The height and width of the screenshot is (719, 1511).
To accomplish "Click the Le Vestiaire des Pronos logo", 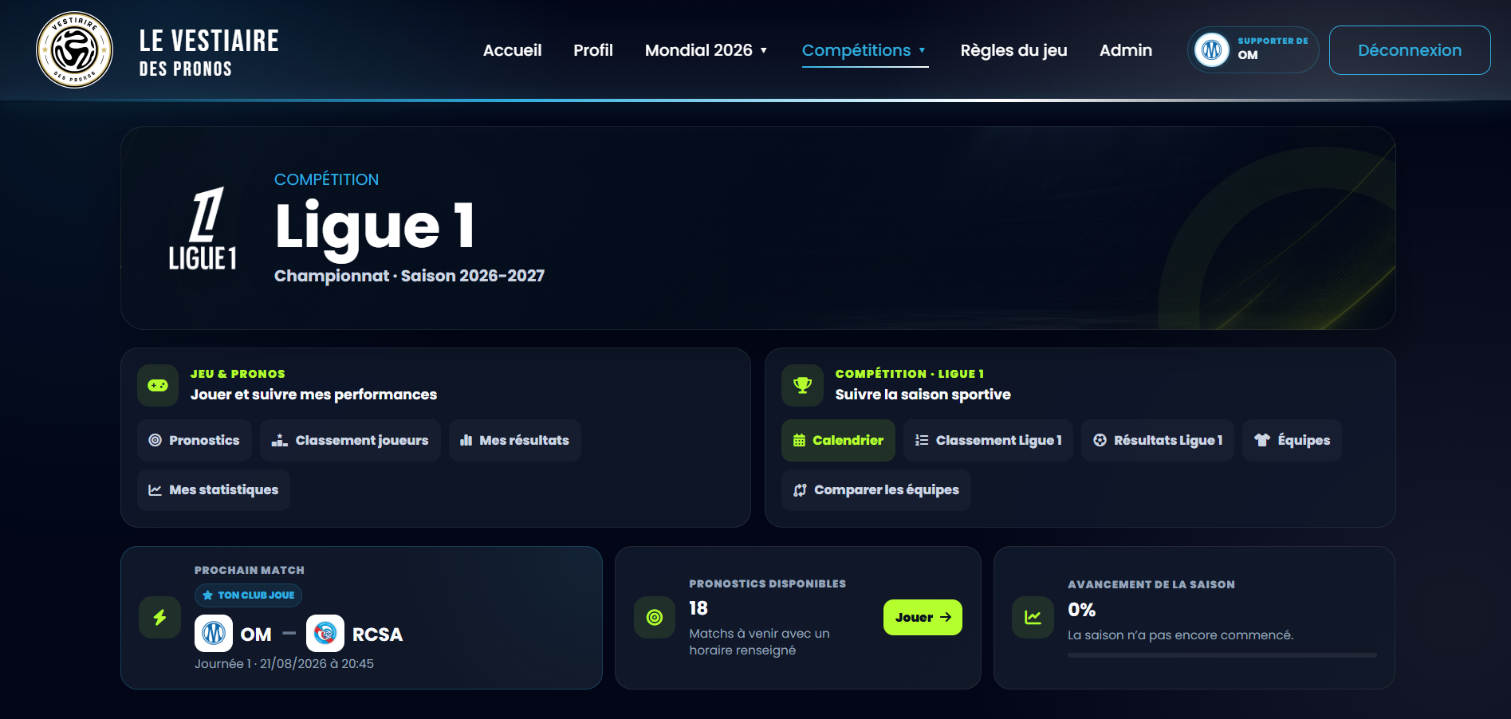I will click(74, 50).
